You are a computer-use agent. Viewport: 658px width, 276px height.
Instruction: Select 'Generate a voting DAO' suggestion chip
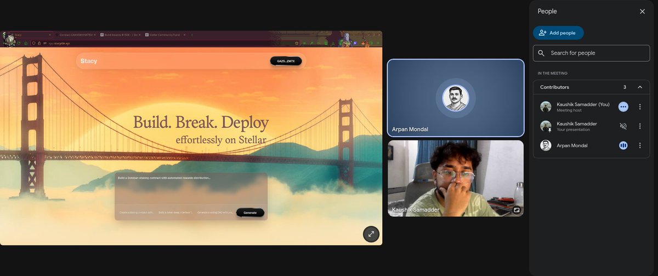[x=215, y=213]
